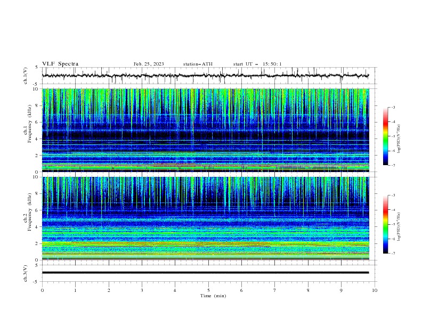
Task: Click the ch.2 PSD color bar
Action: (385, 224)
